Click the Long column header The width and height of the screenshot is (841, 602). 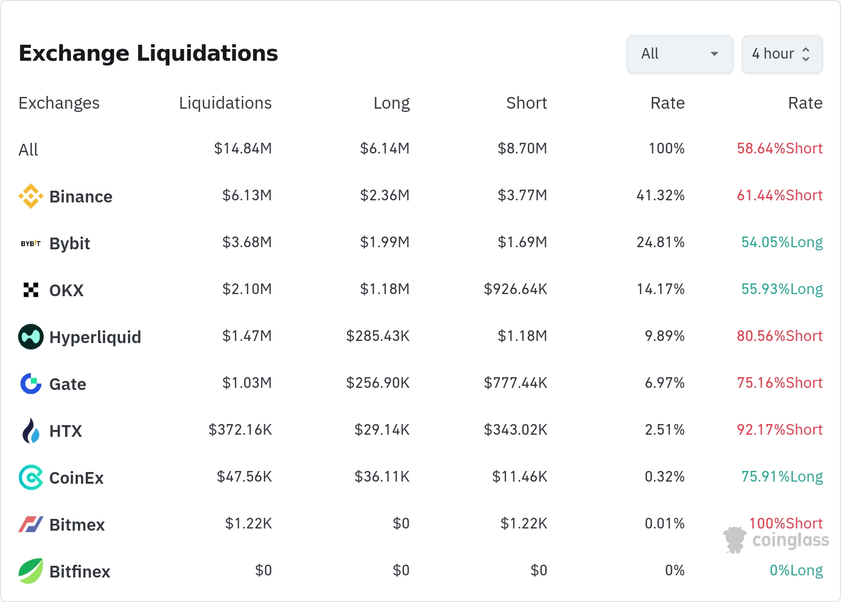[x=391, y=103]
